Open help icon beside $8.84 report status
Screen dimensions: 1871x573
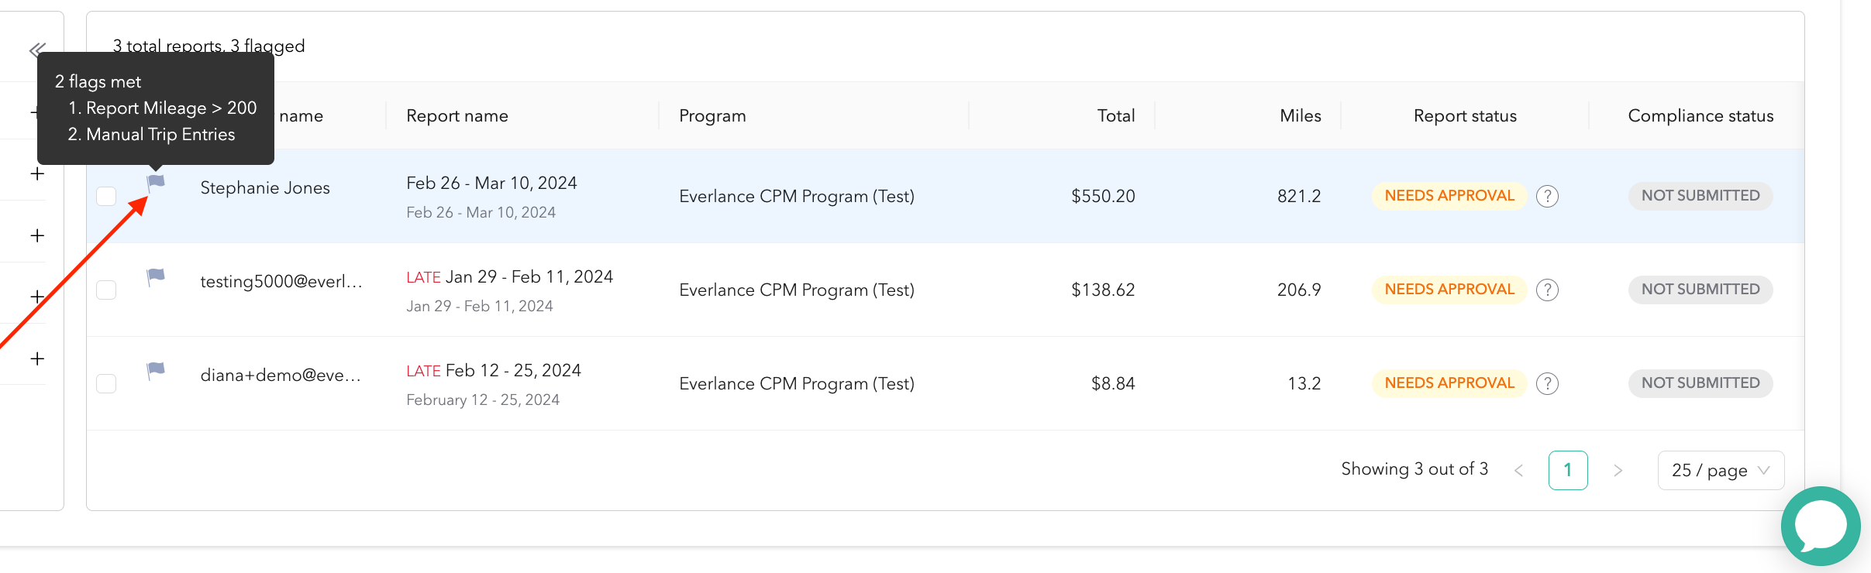click(1547, 383)
